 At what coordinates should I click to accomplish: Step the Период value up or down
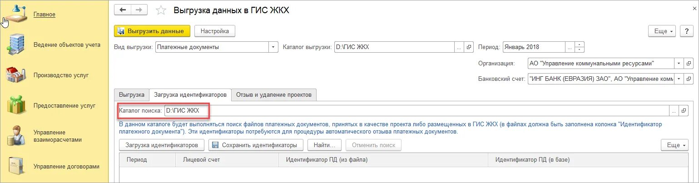[x=580, y=47]
